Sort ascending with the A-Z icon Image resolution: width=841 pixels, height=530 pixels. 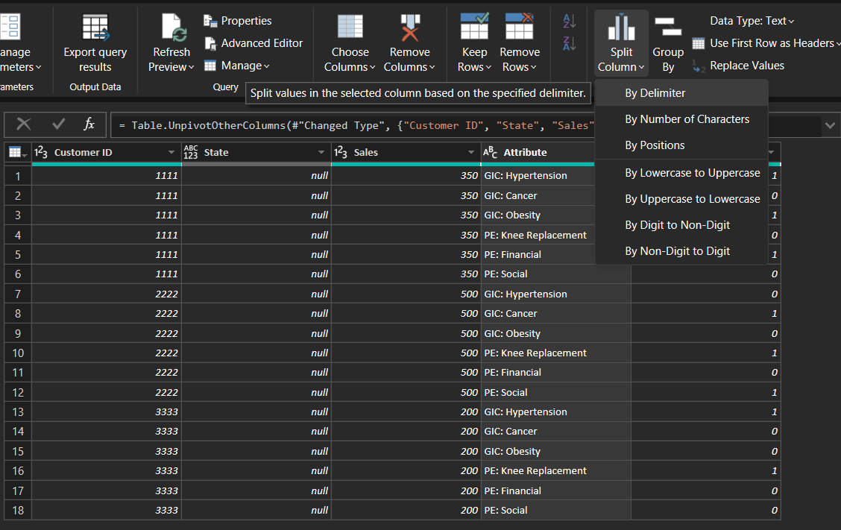(570, 21)
